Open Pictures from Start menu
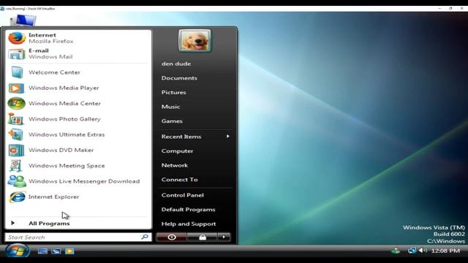The height and width of the screenshot is (263, 468). coord(174,93)
